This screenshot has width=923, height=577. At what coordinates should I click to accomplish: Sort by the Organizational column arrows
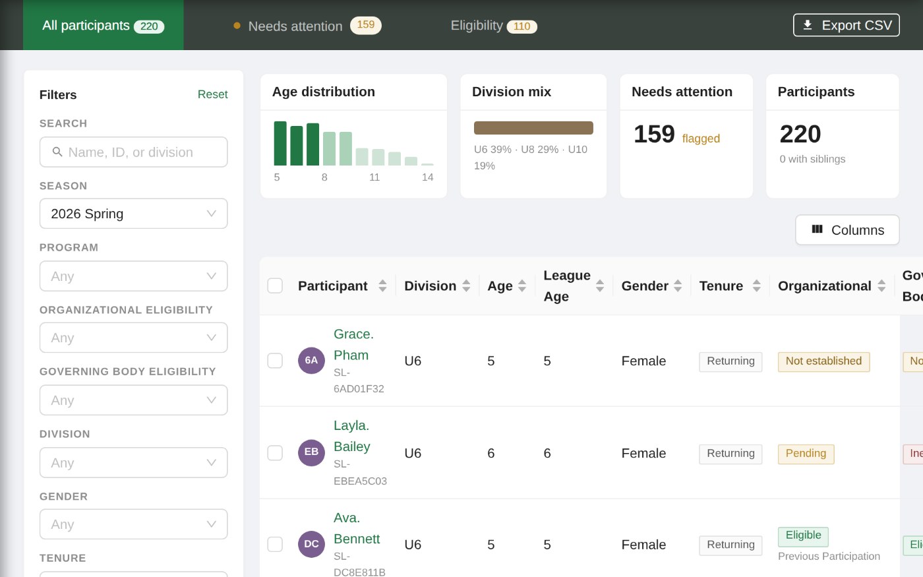click(x=881, y=286)
